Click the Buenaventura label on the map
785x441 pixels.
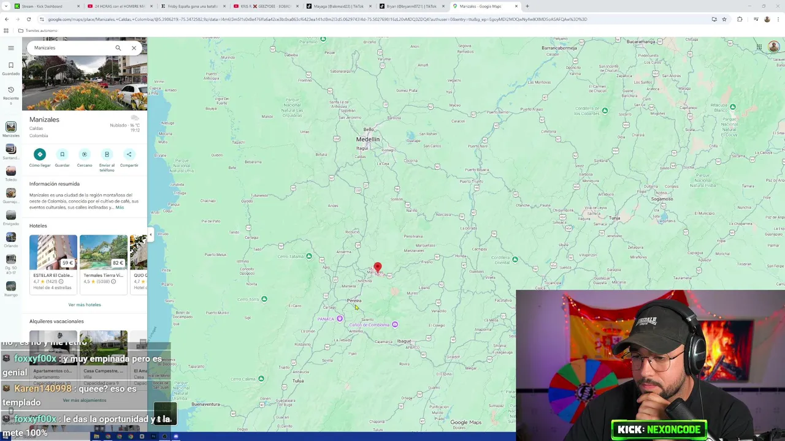205,404
